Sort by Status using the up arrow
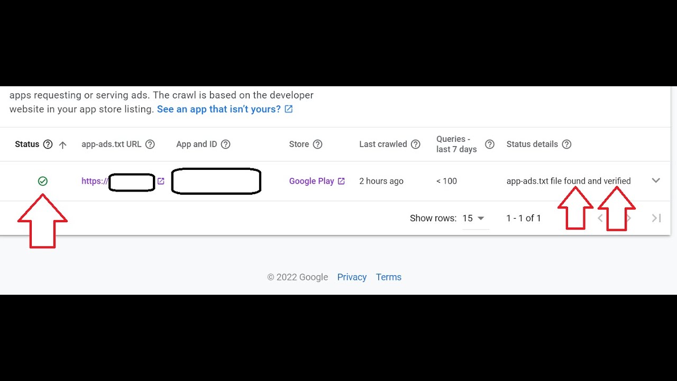Viewport: 677px width, 381px height. pos(62,144)
